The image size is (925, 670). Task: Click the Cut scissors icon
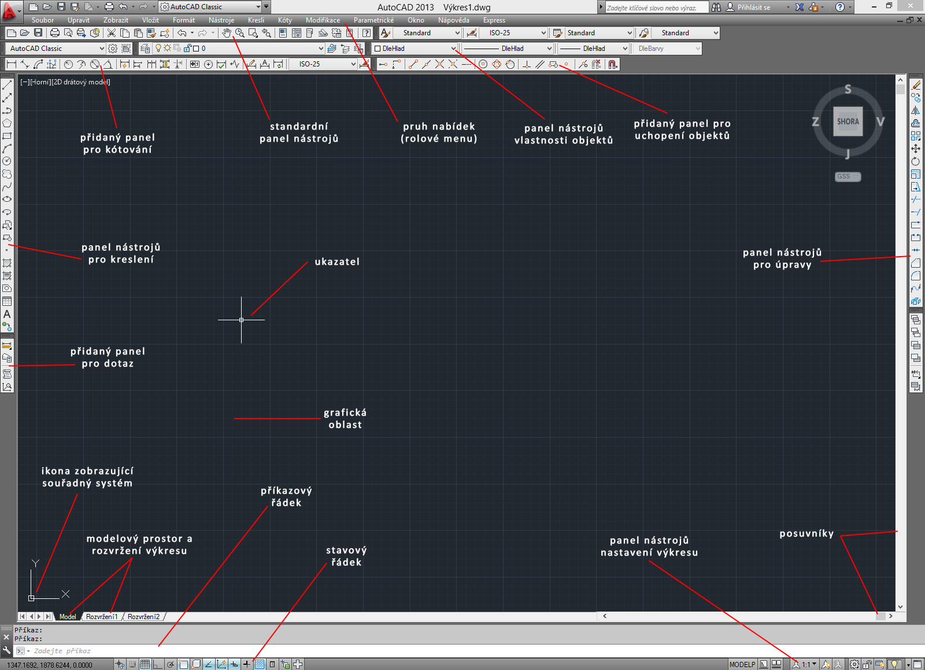[x=112, y=33]
